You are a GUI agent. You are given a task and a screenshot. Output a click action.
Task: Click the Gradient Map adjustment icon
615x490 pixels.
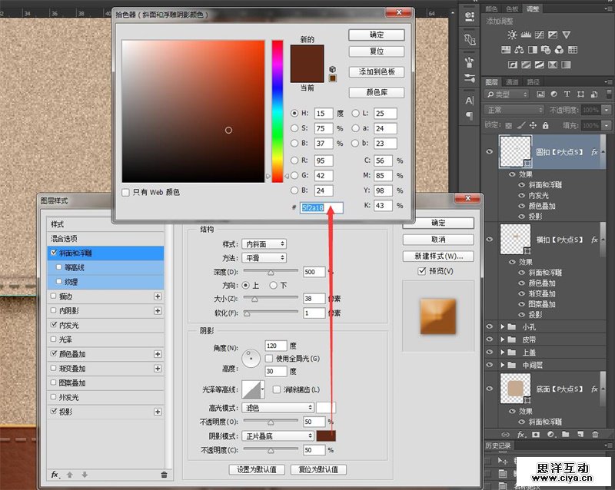pyautogui.click(x=551, y=64)
